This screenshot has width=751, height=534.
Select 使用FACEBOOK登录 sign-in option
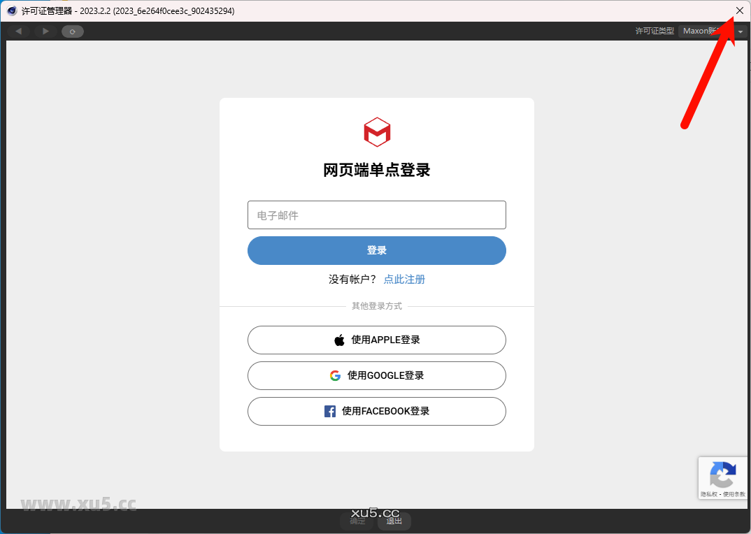(376, 412)
